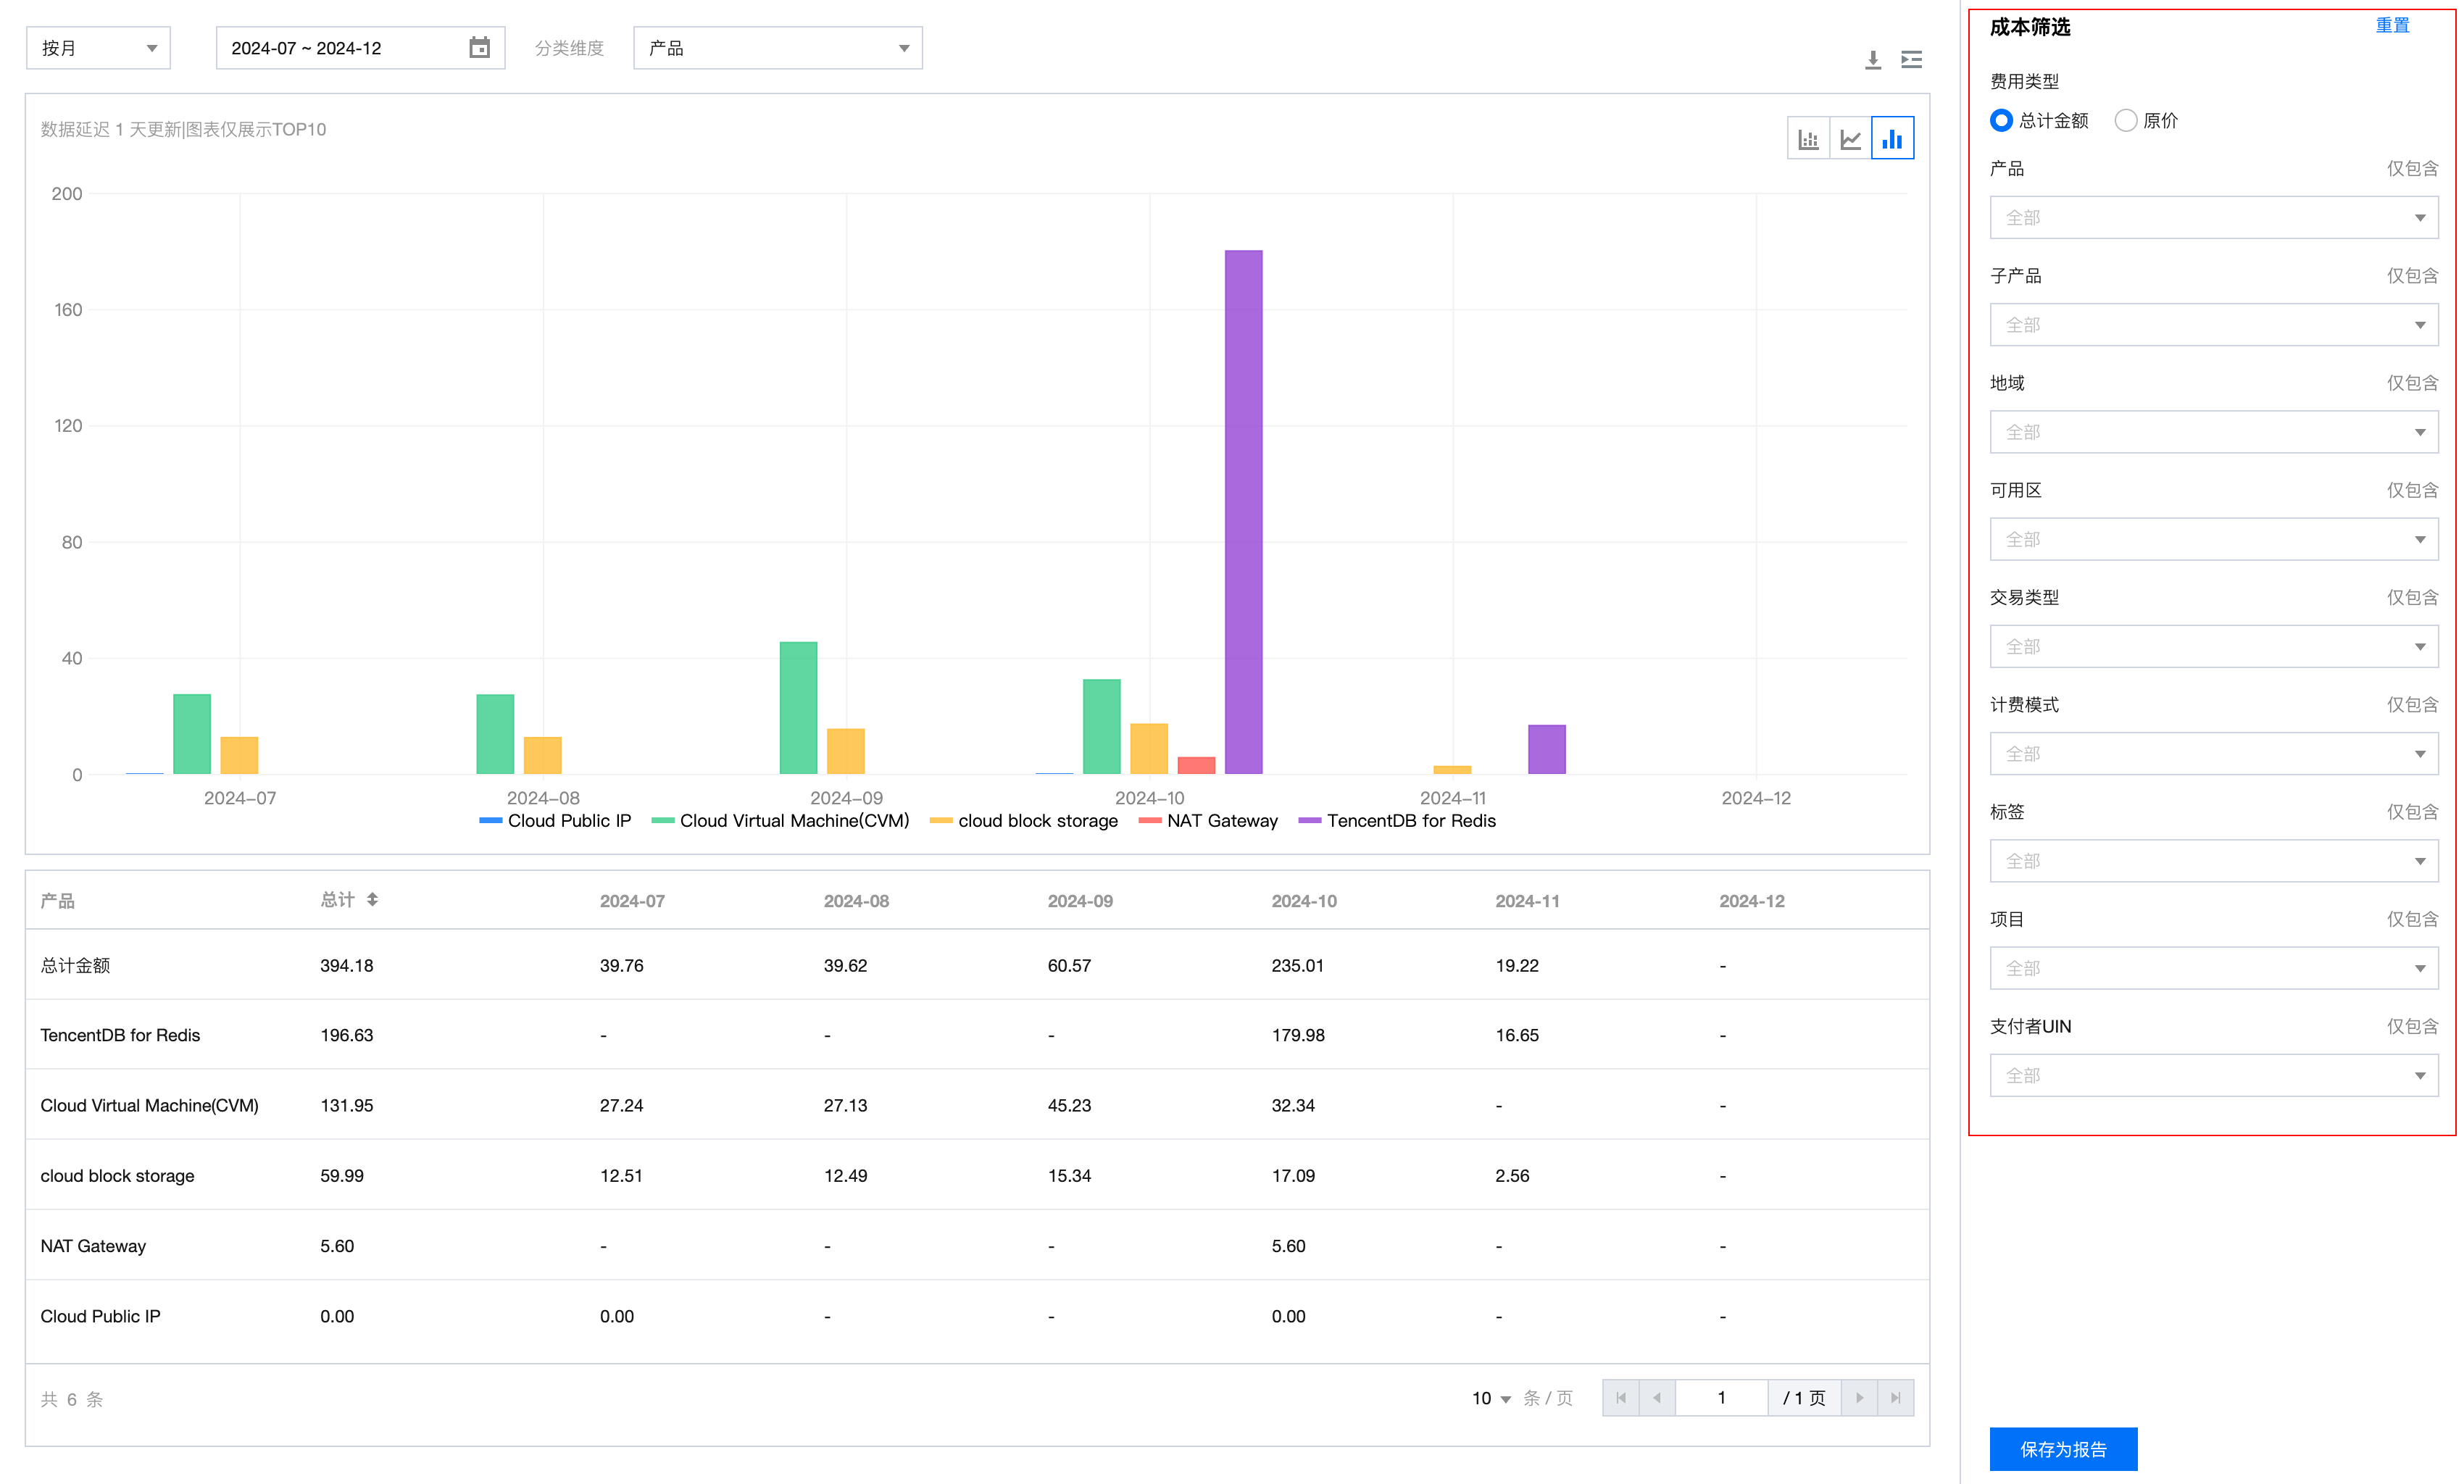The width and height of the screenshot is (2464, 1484).
Task: Click the 重置 reset link
Action: pyautogui.click(x=2392, y=26)
